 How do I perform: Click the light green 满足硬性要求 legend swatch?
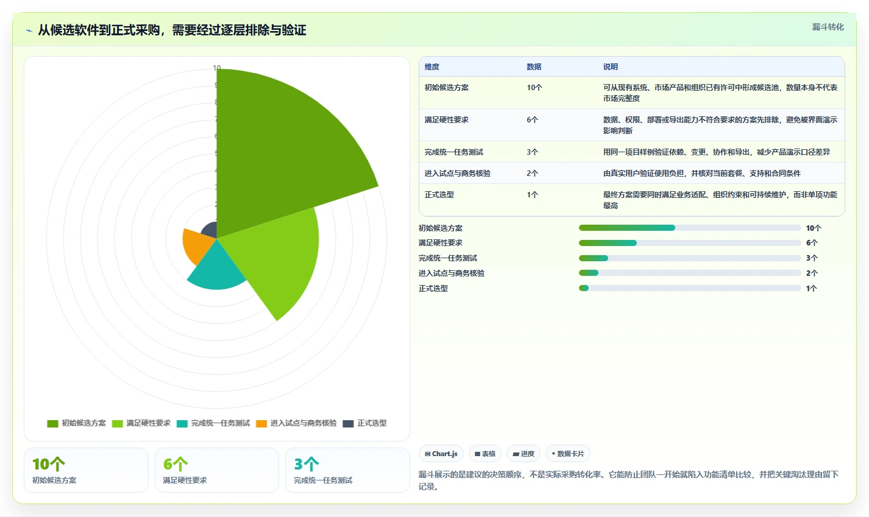[x=118, y=423]
